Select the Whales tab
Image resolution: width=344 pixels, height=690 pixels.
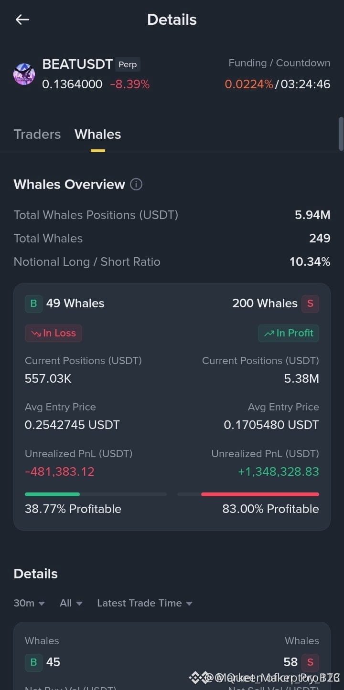click(98, 134)
